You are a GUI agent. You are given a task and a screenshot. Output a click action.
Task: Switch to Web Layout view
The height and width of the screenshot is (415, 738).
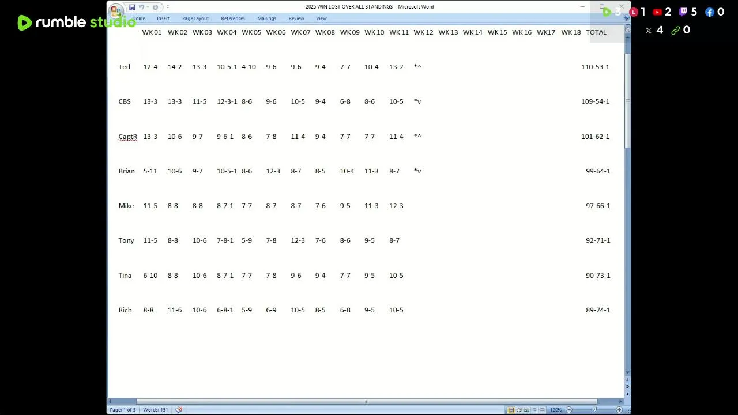click(526, 410)
